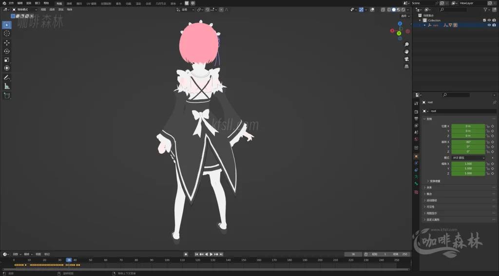Open the Physics properties tab icon
Screen dimensions: 499x276
(x=416, y=163)
